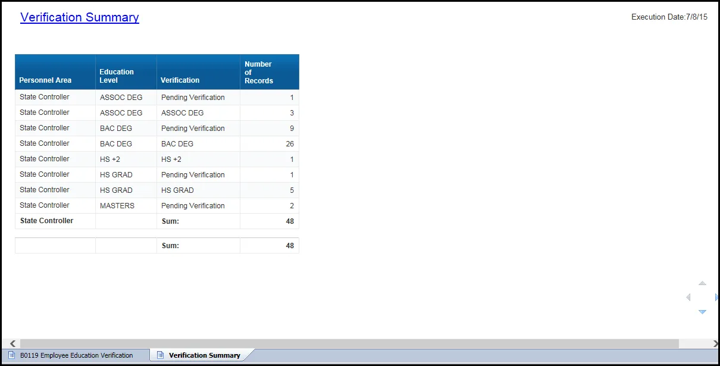Open the Verification Summary title link
The height and width of the screenshot is (366, 720).
pyautogui.click(x=80, y=17)
